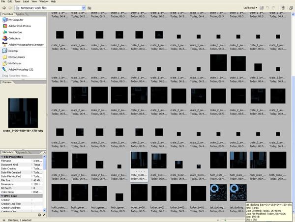The image size is (295, 222).
Task: Click File Size value 40 KB
Action: click(36, 180)
